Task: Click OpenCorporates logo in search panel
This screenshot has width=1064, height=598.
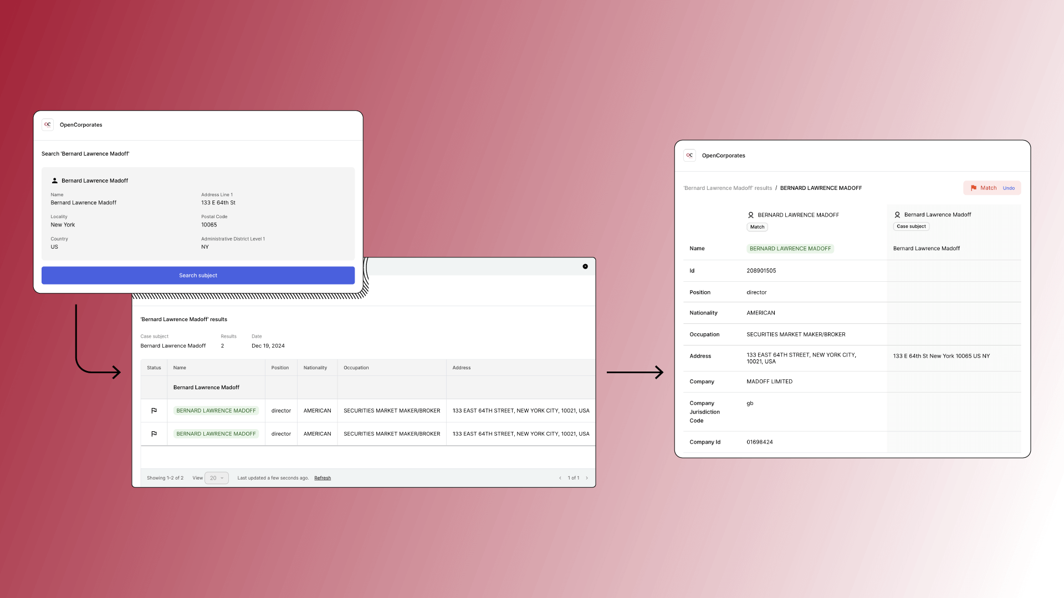Action: tap(48, 125)
